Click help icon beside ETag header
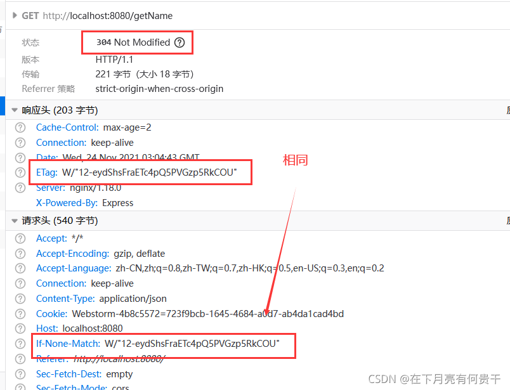This screenshot has width=510, height=390. 20,172
